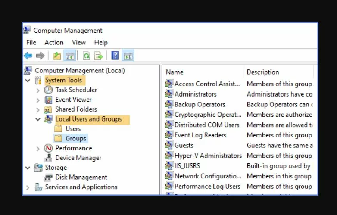Expand the Performance node
This screenshot has width=337, height=215.
point(38,149)
